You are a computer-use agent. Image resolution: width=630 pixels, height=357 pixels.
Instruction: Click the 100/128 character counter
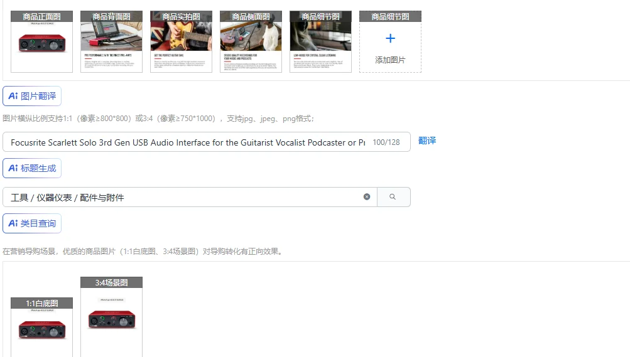(x=386, y=142)
